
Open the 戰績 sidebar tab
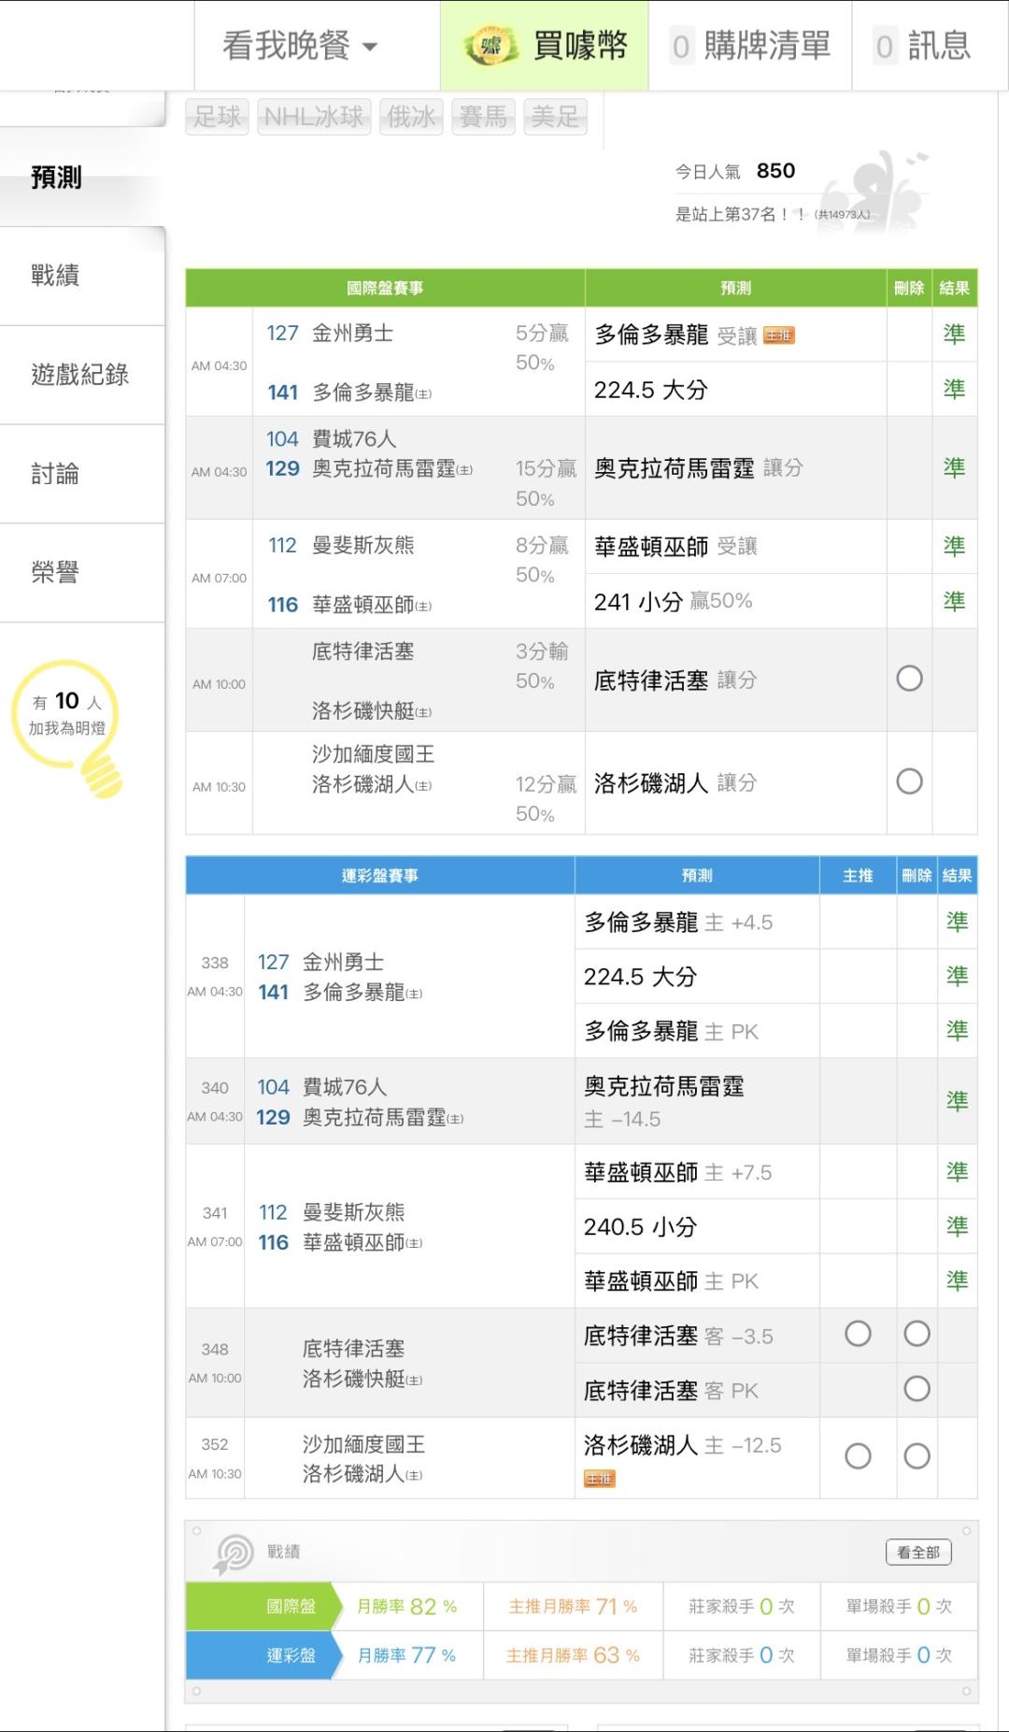pos(56,276)
